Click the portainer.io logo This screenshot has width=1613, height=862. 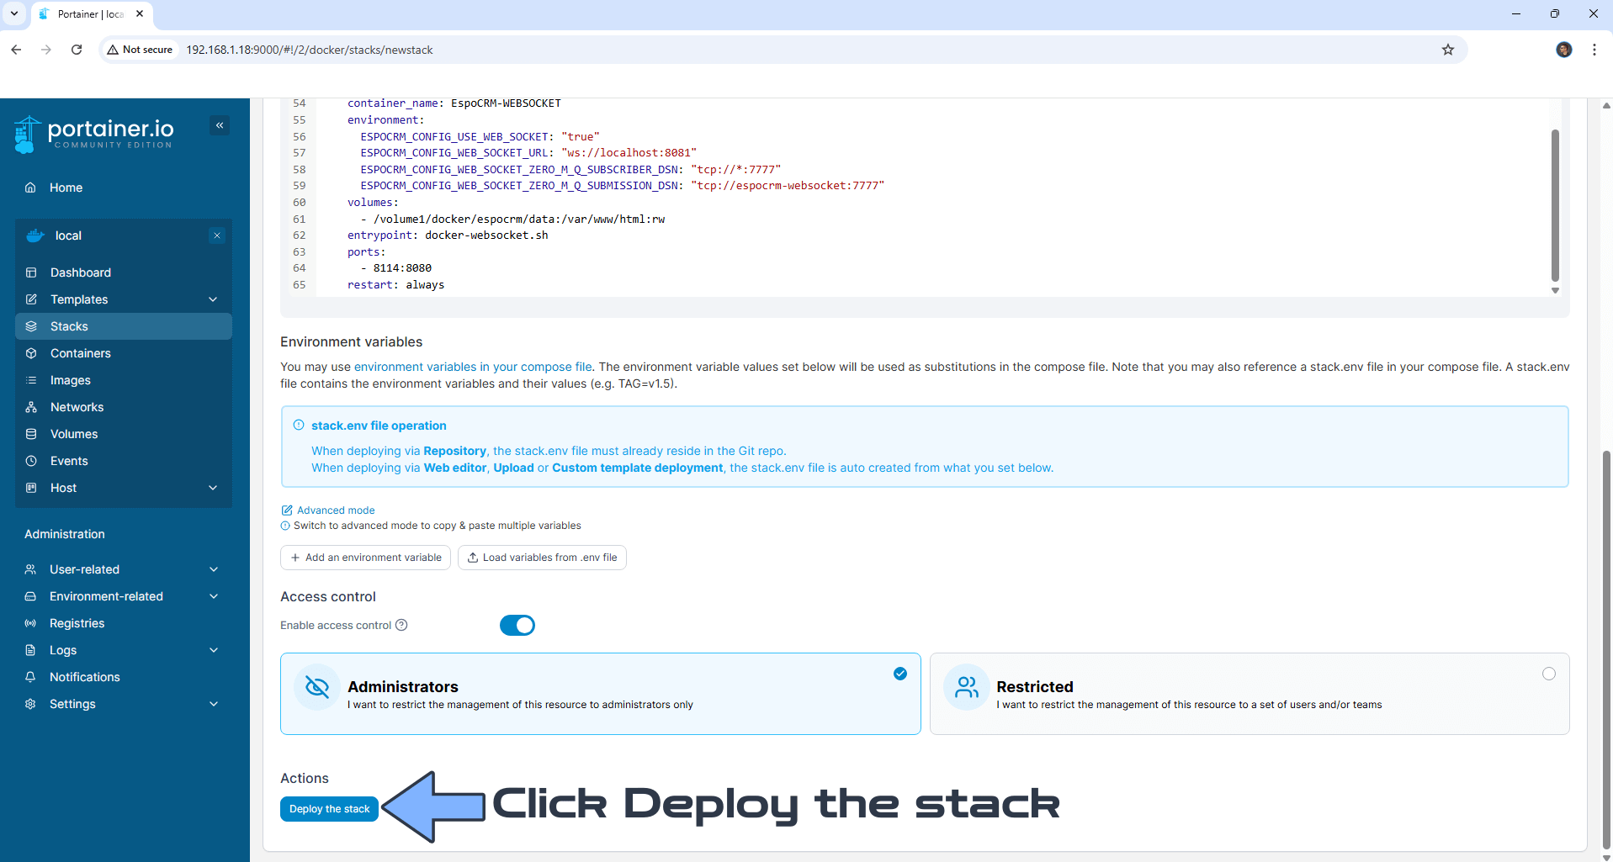pyautogui.click(x=94, y=134)
